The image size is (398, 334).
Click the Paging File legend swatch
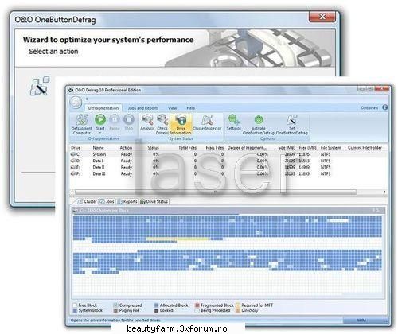[115, 310]
